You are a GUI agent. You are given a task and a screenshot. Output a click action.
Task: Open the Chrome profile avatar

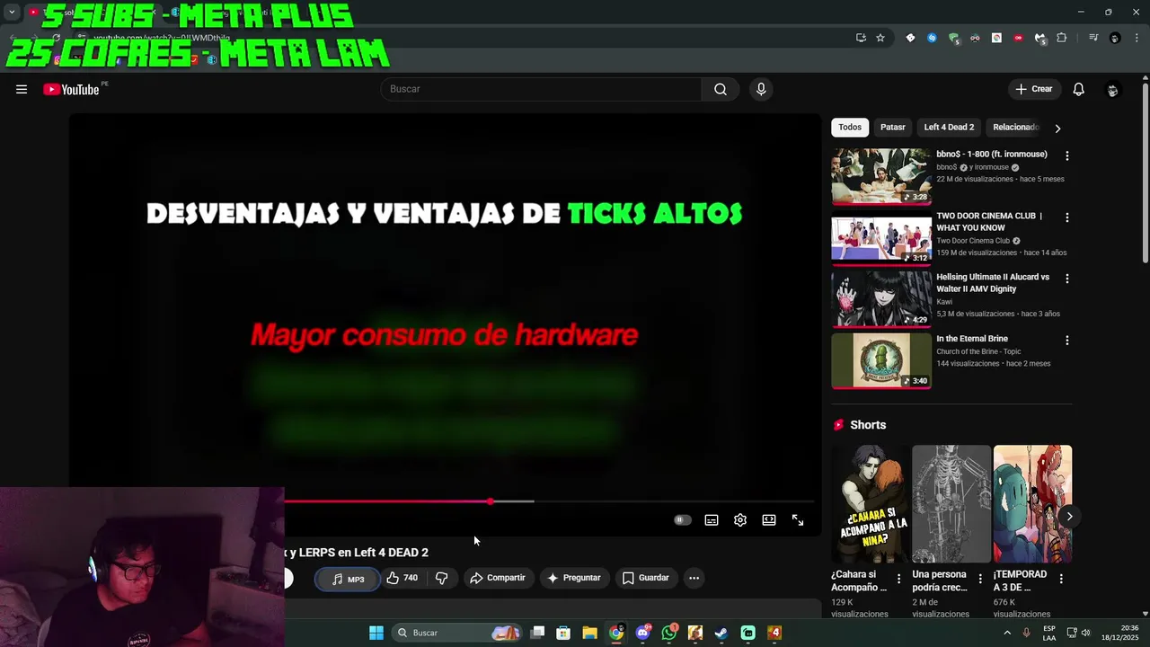(x=1115, y=38)
